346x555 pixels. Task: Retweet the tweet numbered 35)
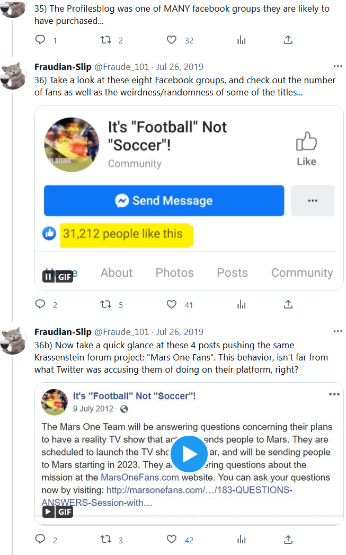pyautogui.click(x=106, y=40)
